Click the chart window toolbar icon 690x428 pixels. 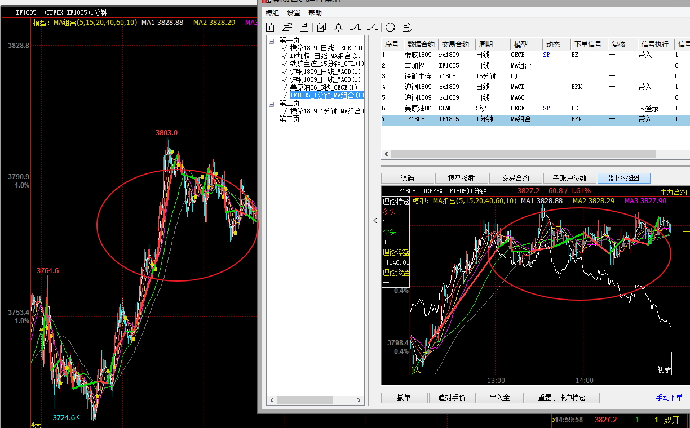coord(321,27)
